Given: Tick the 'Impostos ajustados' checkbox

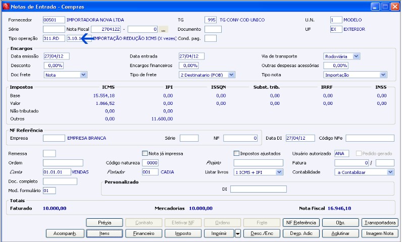Looking at the screenshot, I should coord(236,153).
